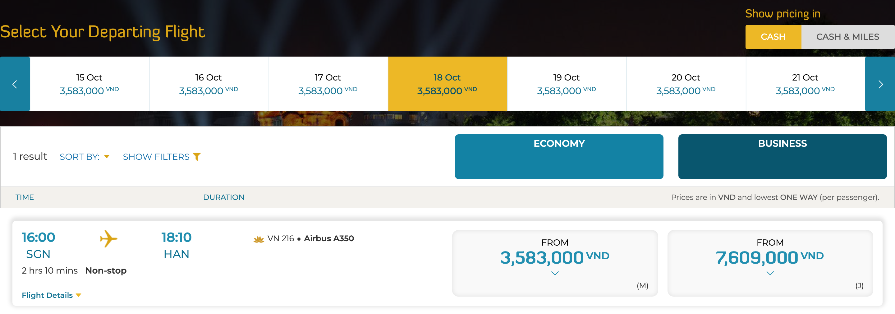Expand the economy fare chevron
895x314 pixels.
555,273
